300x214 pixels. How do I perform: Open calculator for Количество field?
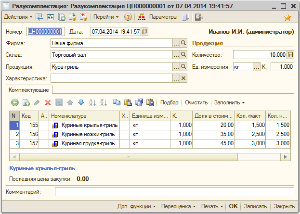pos(290,54)
